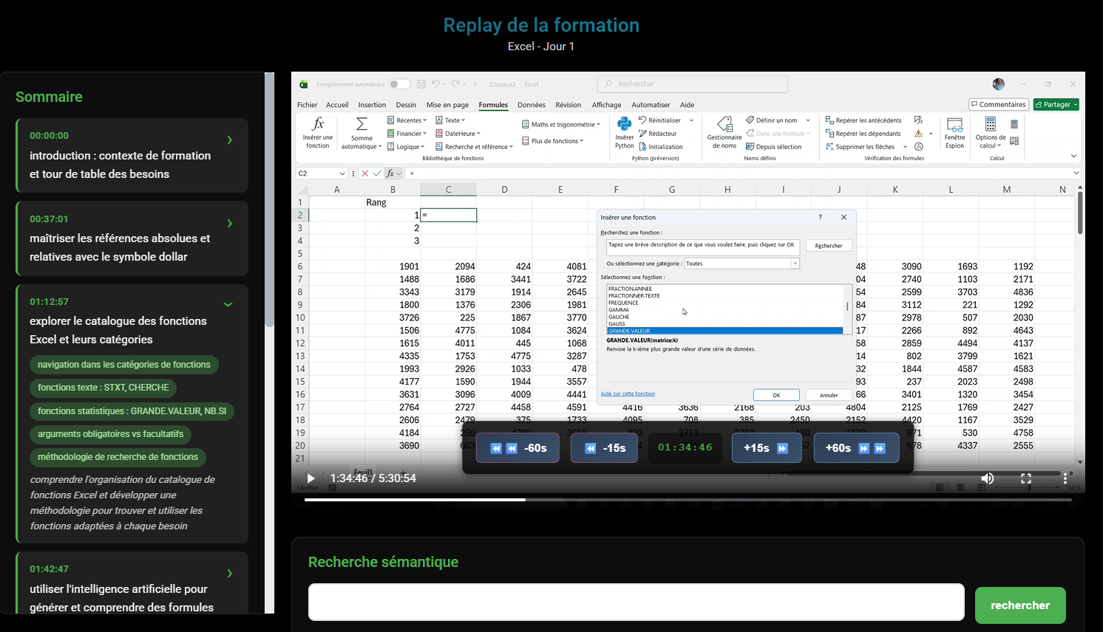Jump to fonctions texte : STXT, CHERCHE tag

pos(103,388)
